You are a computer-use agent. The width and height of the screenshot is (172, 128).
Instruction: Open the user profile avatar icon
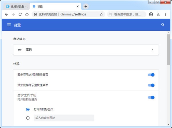click(151, 14)
